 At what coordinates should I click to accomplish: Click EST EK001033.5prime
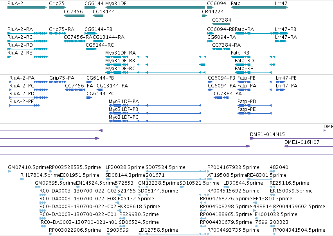pos(256,218)
